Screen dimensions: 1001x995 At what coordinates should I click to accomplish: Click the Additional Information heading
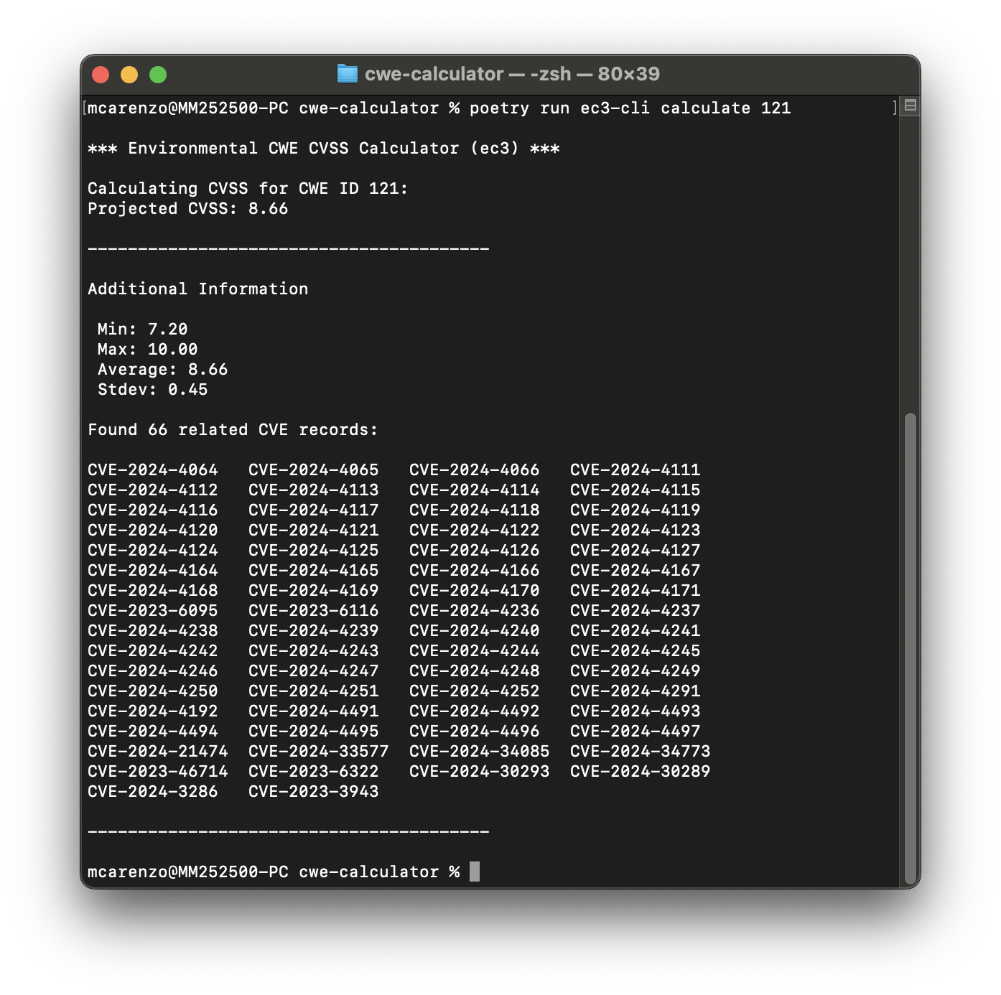coord(197,289)
